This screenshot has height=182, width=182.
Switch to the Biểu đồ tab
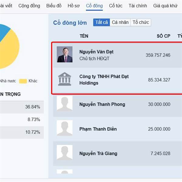pos(54,6)
